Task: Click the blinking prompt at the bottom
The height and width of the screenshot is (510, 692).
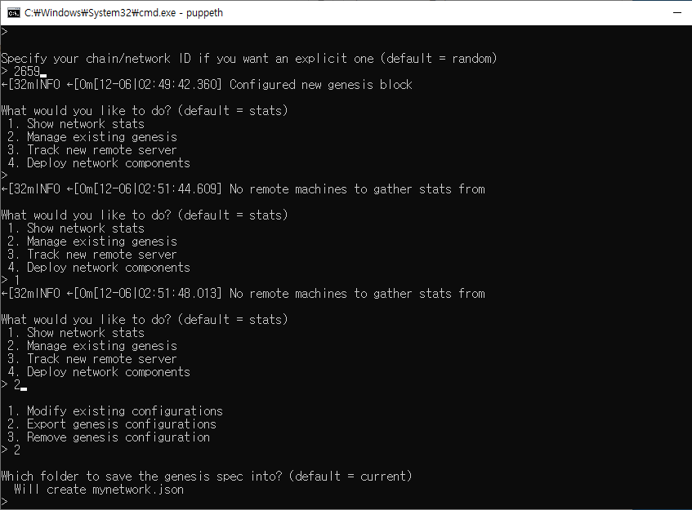Action: [x=7, y=502]
